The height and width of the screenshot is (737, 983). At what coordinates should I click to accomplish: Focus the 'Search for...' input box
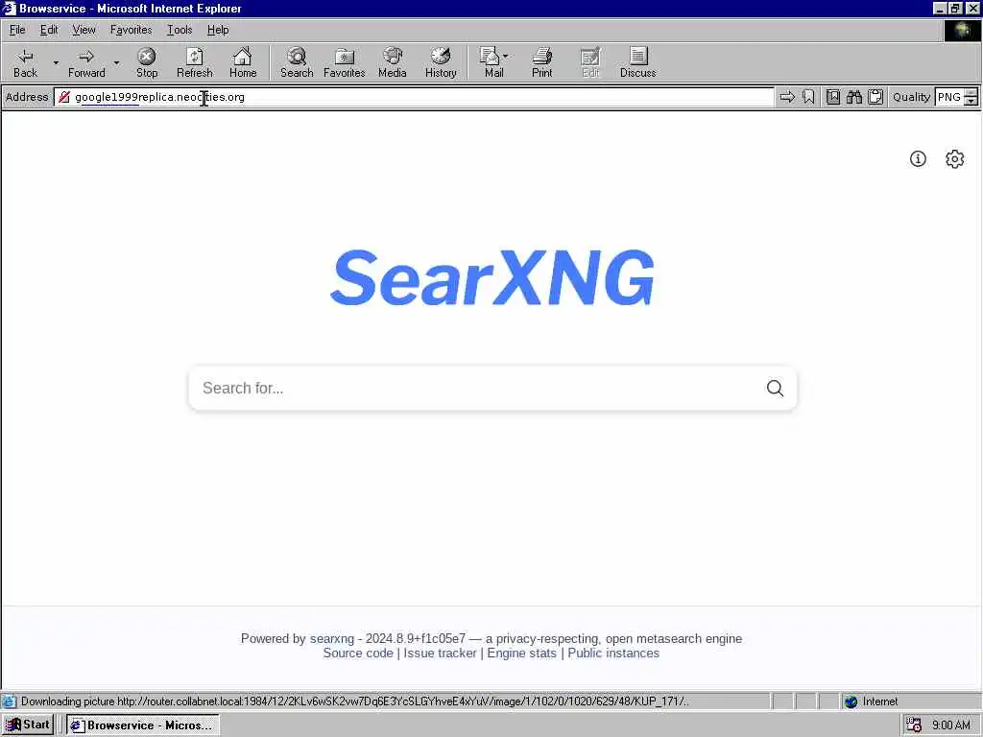(x=476, y=388)
